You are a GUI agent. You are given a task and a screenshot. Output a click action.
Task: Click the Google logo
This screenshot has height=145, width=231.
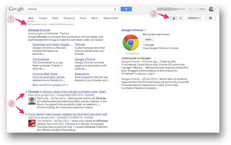[x=16, y=9]
